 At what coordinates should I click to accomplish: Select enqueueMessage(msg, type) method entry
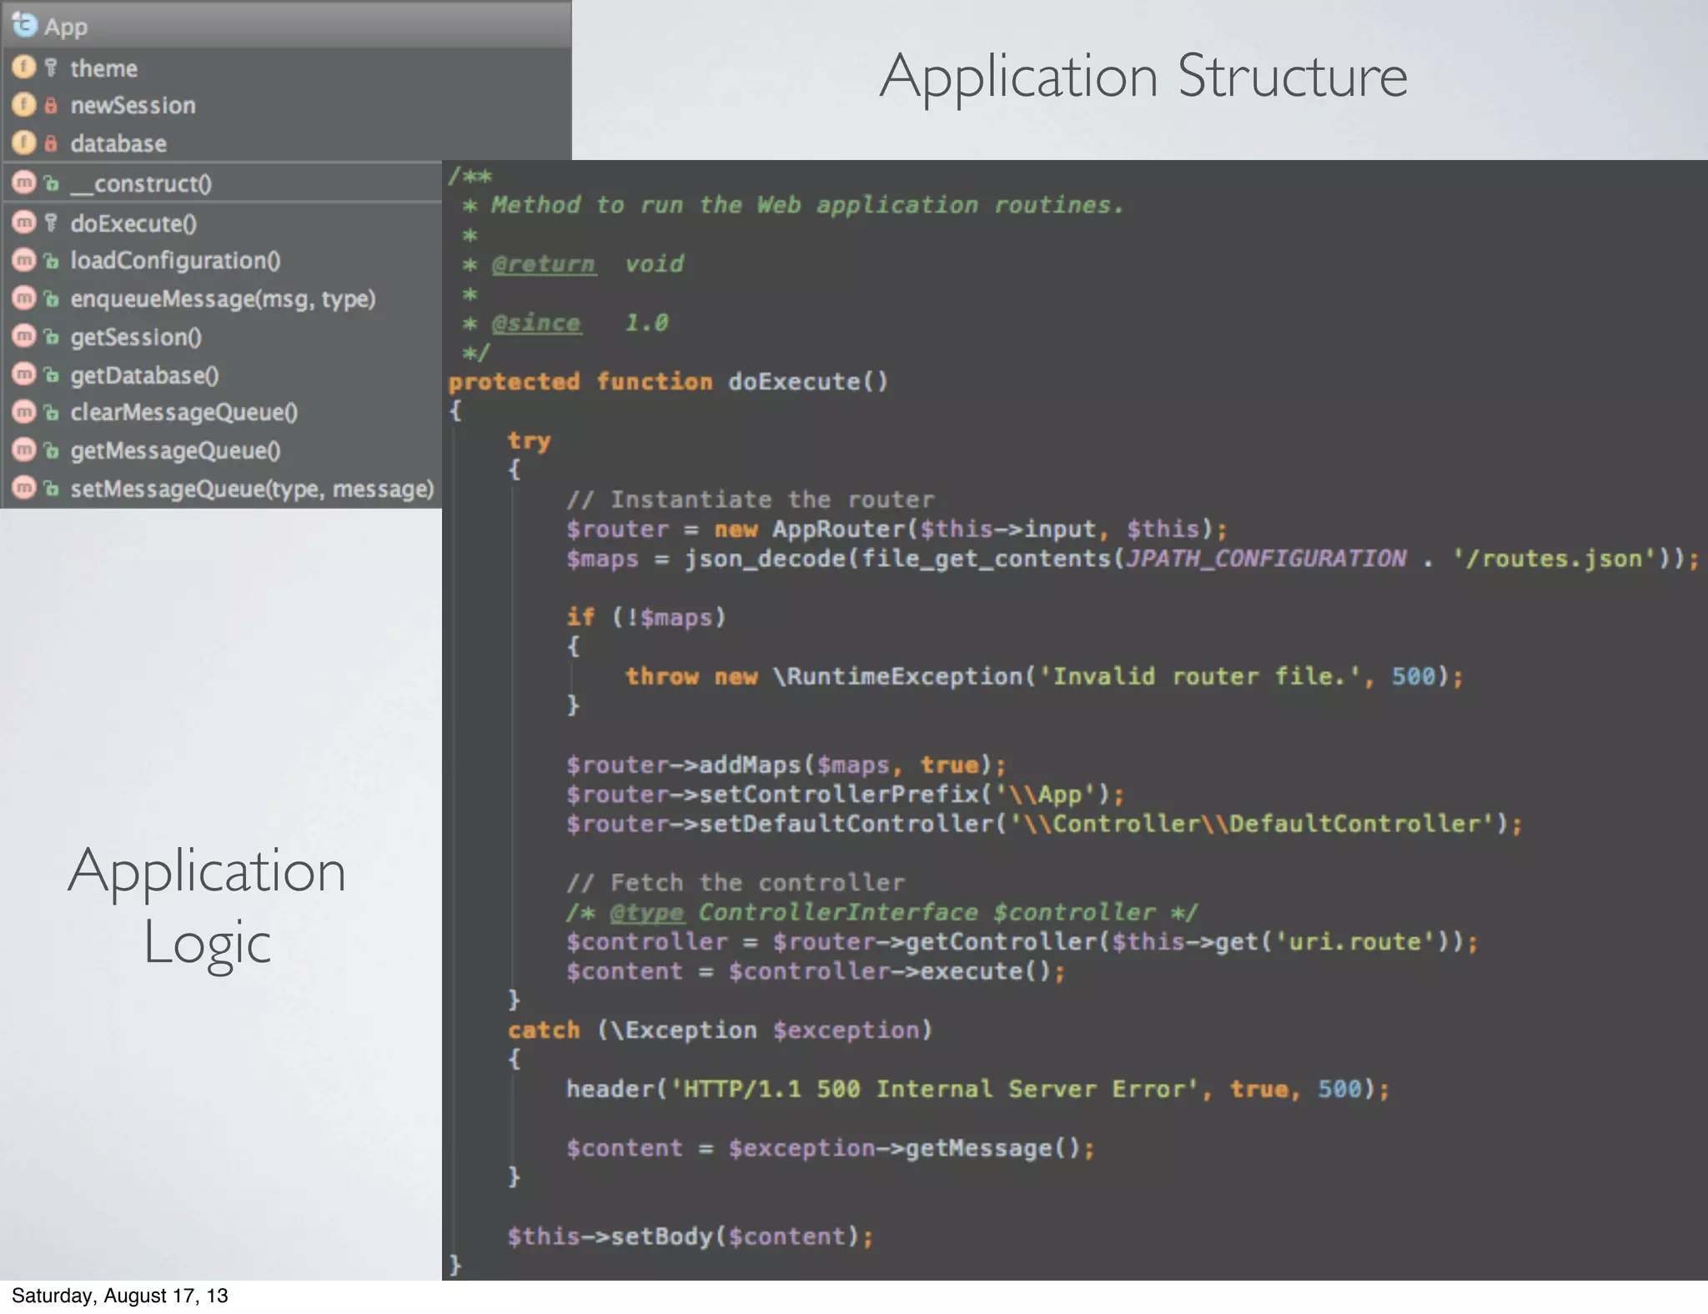(222, 298)
